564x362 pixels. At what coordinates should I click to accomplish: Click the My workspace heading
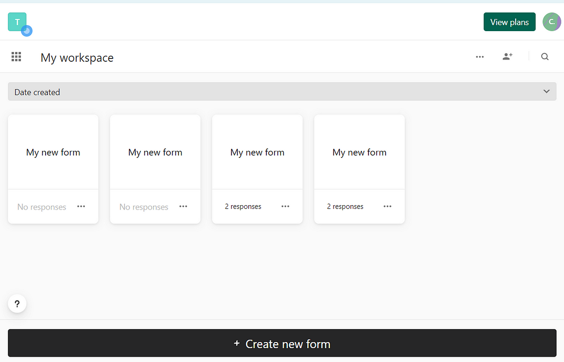(77, 57)
